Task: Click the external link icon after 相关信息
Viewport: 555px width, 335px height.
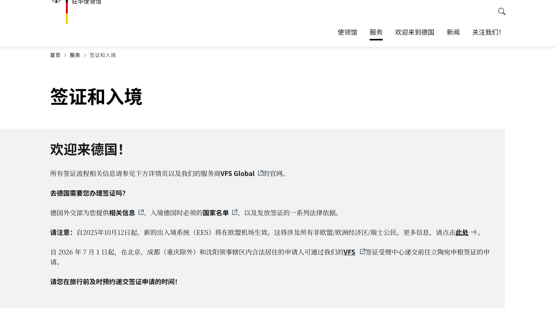Action: click(141, 212)
